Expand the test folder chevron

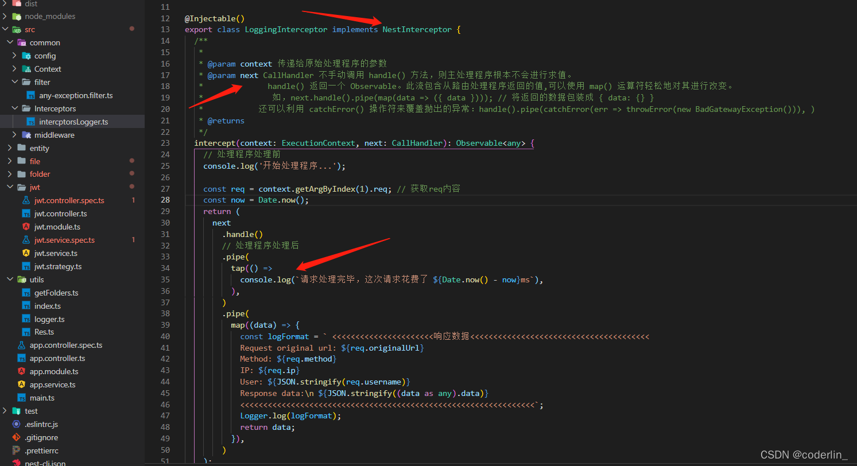point(5,411)
